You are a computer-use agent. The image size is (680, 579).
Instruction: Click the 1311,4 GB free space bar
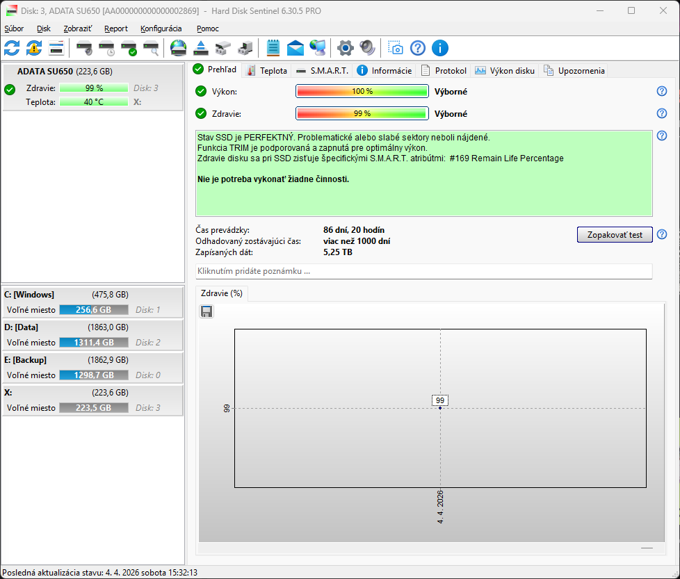94,343
